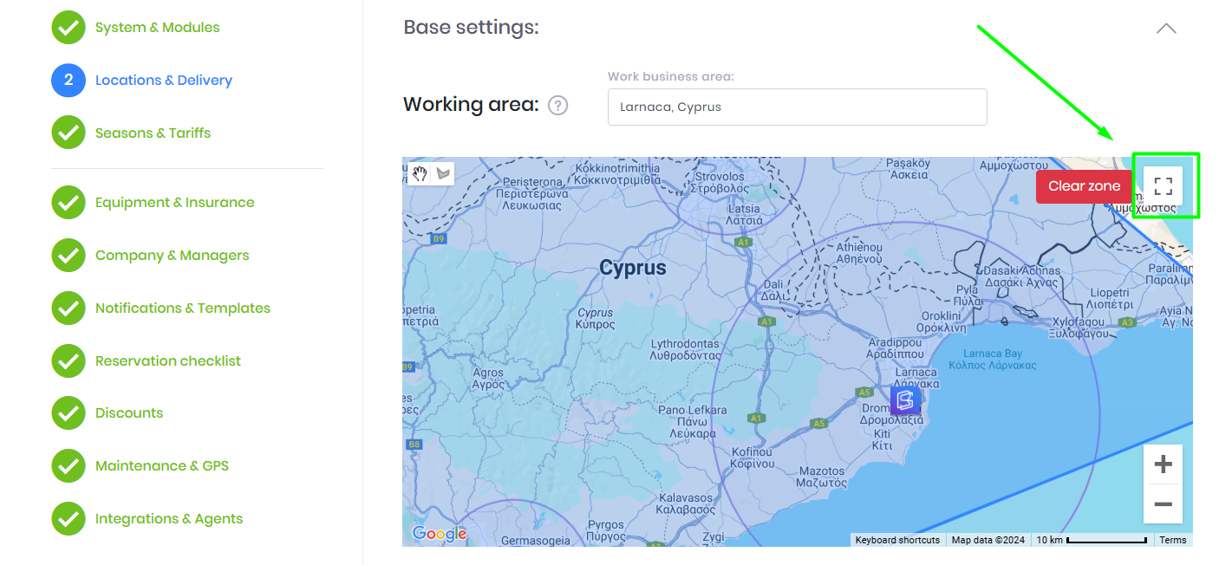Zoom in on the map

[x=1163, y=464]
